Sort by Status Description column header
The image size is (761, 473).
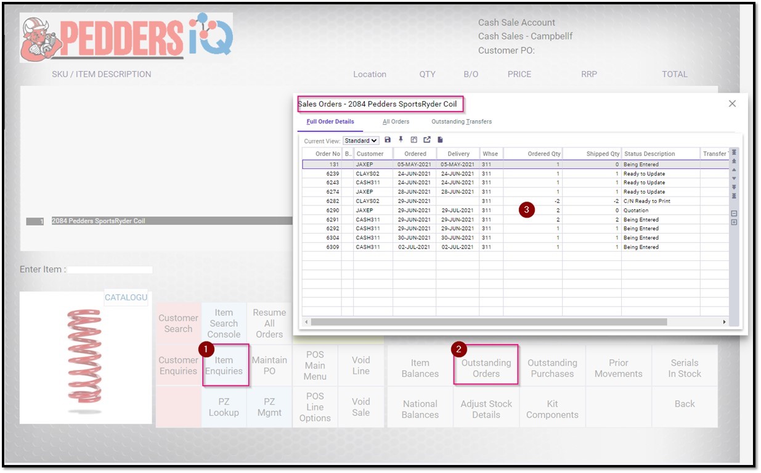coord(661,154)
